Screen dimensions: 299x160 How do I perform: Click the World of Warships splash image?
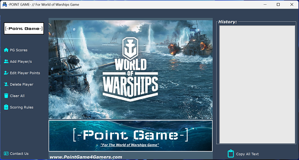[131, 70]
